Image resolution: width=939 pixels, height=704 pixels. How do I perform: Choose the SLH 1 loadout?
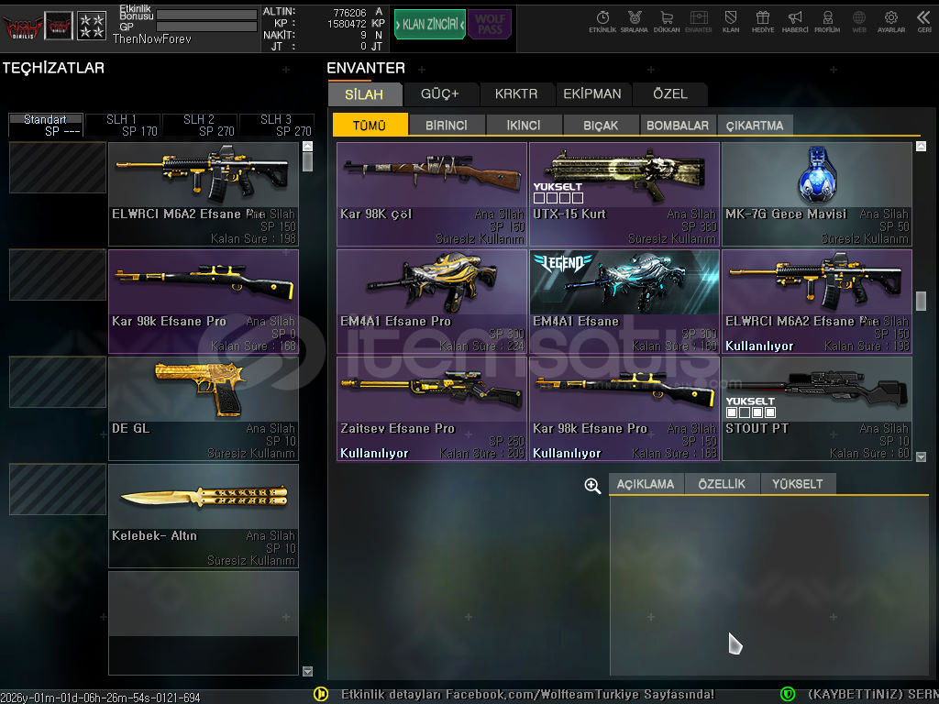(123, 125)
